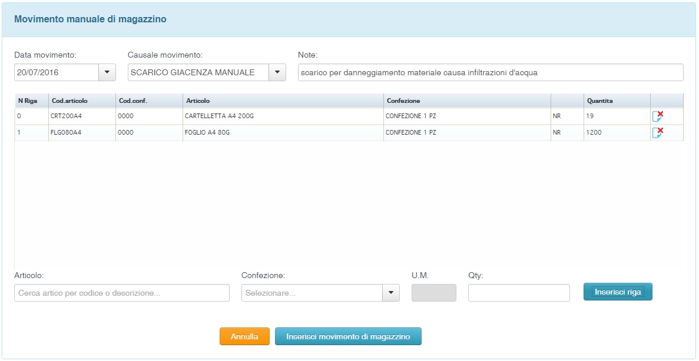
Task: Click the Data movimento date field
Action: [56, 72]
